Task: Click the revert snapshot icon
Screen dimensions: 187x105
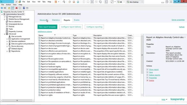Action: pyautogui.click(x=74, y=2)
